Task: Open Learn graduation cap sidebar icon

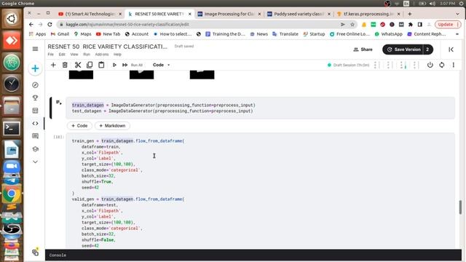Action: [35, 148]
